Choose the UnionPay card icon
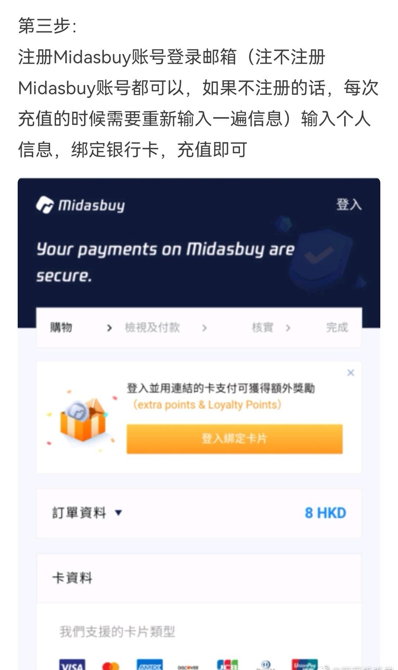 click(x=304, y=664)
